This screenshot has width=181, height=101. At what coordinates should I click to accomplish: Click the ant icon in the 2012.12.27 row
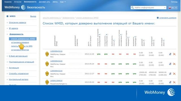point(47,74)
